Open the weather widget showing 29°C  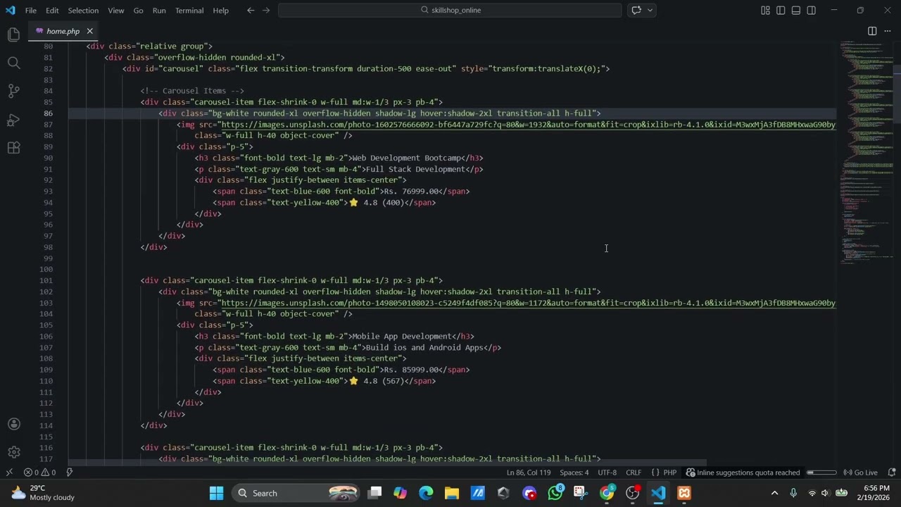point(42,493)
